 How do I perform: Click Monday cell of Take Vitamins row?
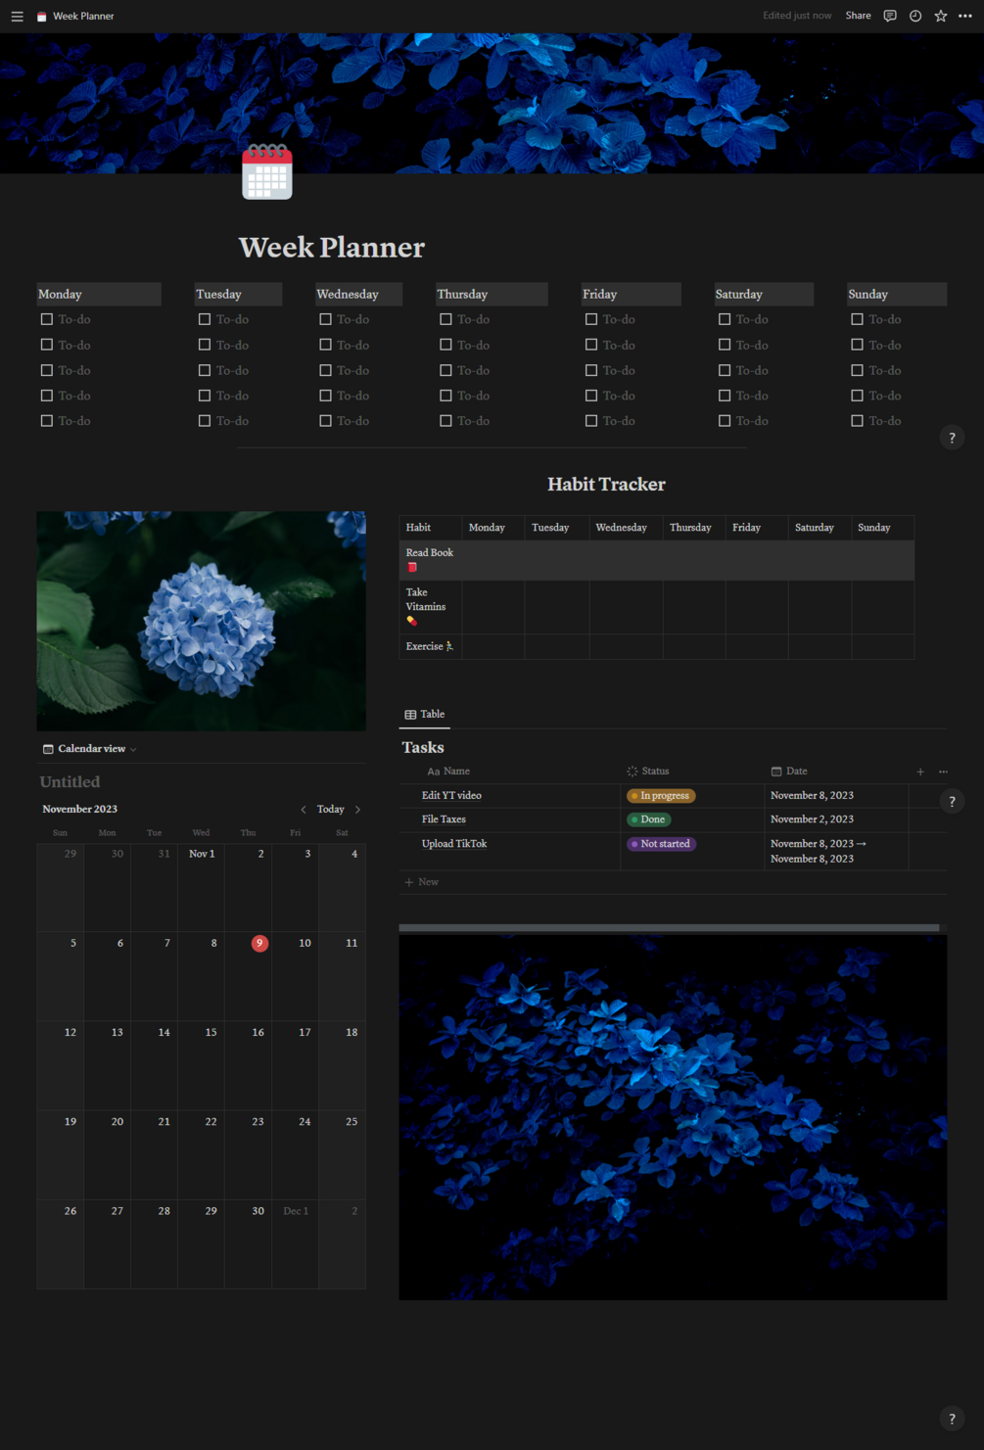click(493, 607)
